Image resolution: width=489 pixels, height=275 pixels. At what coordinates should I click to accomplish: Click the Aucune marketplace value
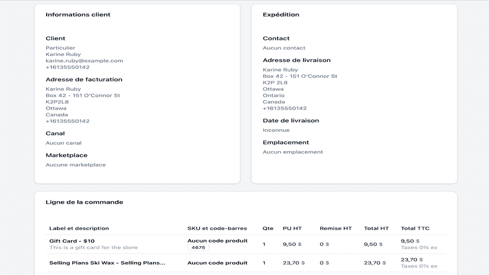(x=76, y=165)
